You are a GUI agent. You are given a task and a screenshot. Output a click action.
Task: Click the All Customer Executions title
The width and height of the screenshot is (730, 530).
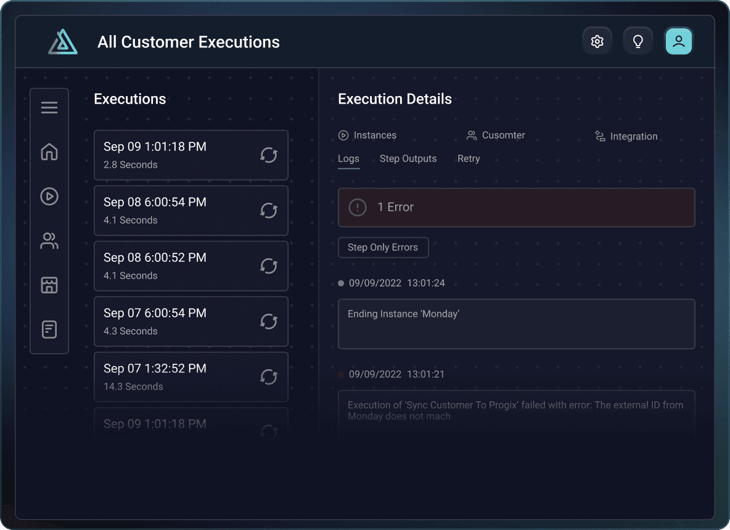click(x=189, y=42)
